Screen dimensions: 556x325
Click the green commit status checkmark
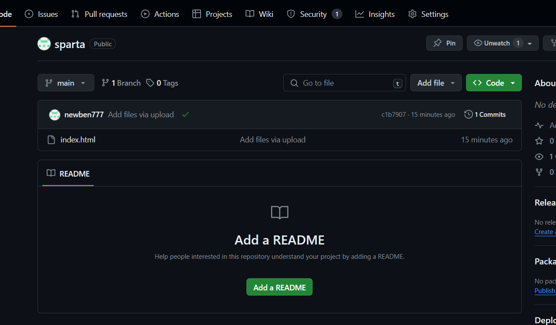(185, 115)
